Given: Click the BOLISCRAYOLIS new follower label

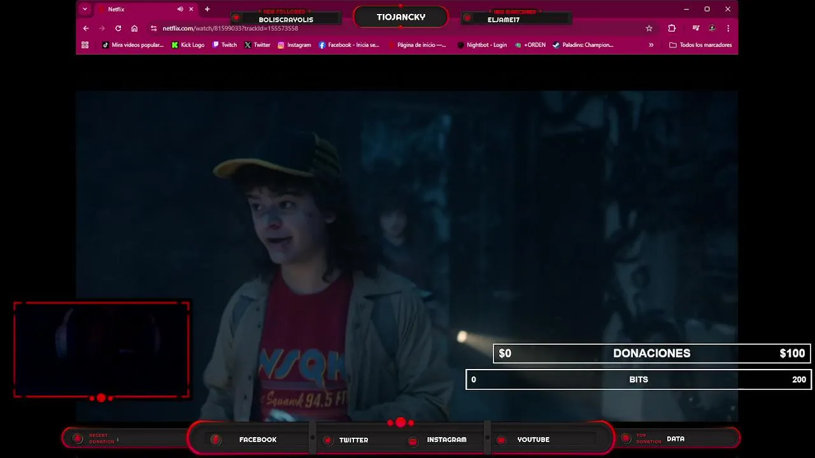Looking at the screenshot, I should tap(286, 20).
